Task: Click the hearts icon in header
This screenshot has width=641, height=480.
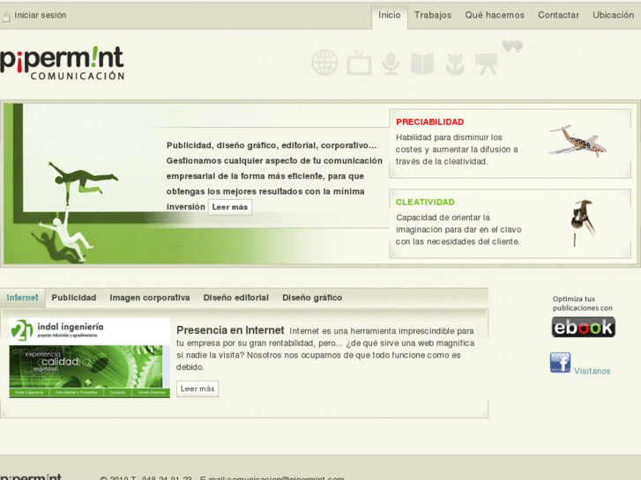Action: pyautogui.click(x=512, y=46)
